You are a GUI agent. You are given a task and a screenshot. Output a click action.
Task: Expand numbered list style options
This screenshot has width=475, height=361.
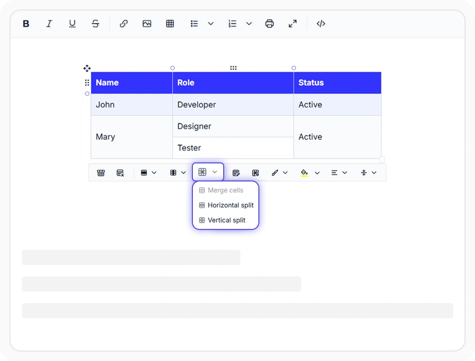pyautogui.click(x=249, y=24)
